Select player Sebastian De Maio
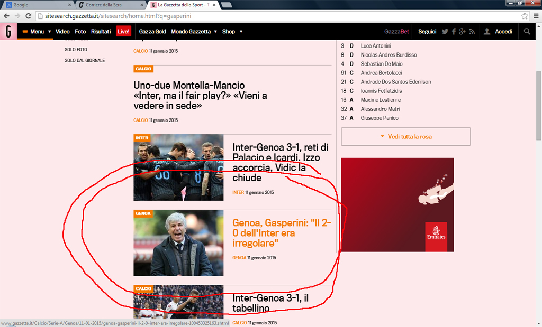Image resolution: width=542 pixels, height=327 pixels. pyautogui.click(x=382, y=64)
